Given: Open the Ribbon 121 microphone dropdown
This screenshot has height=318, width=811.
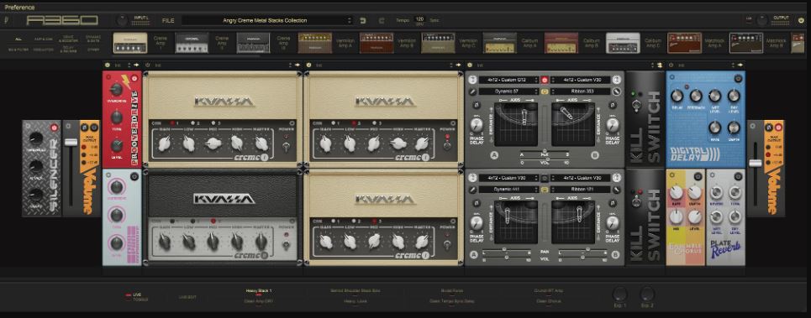Looking at the screenshot, I should 581,189.
